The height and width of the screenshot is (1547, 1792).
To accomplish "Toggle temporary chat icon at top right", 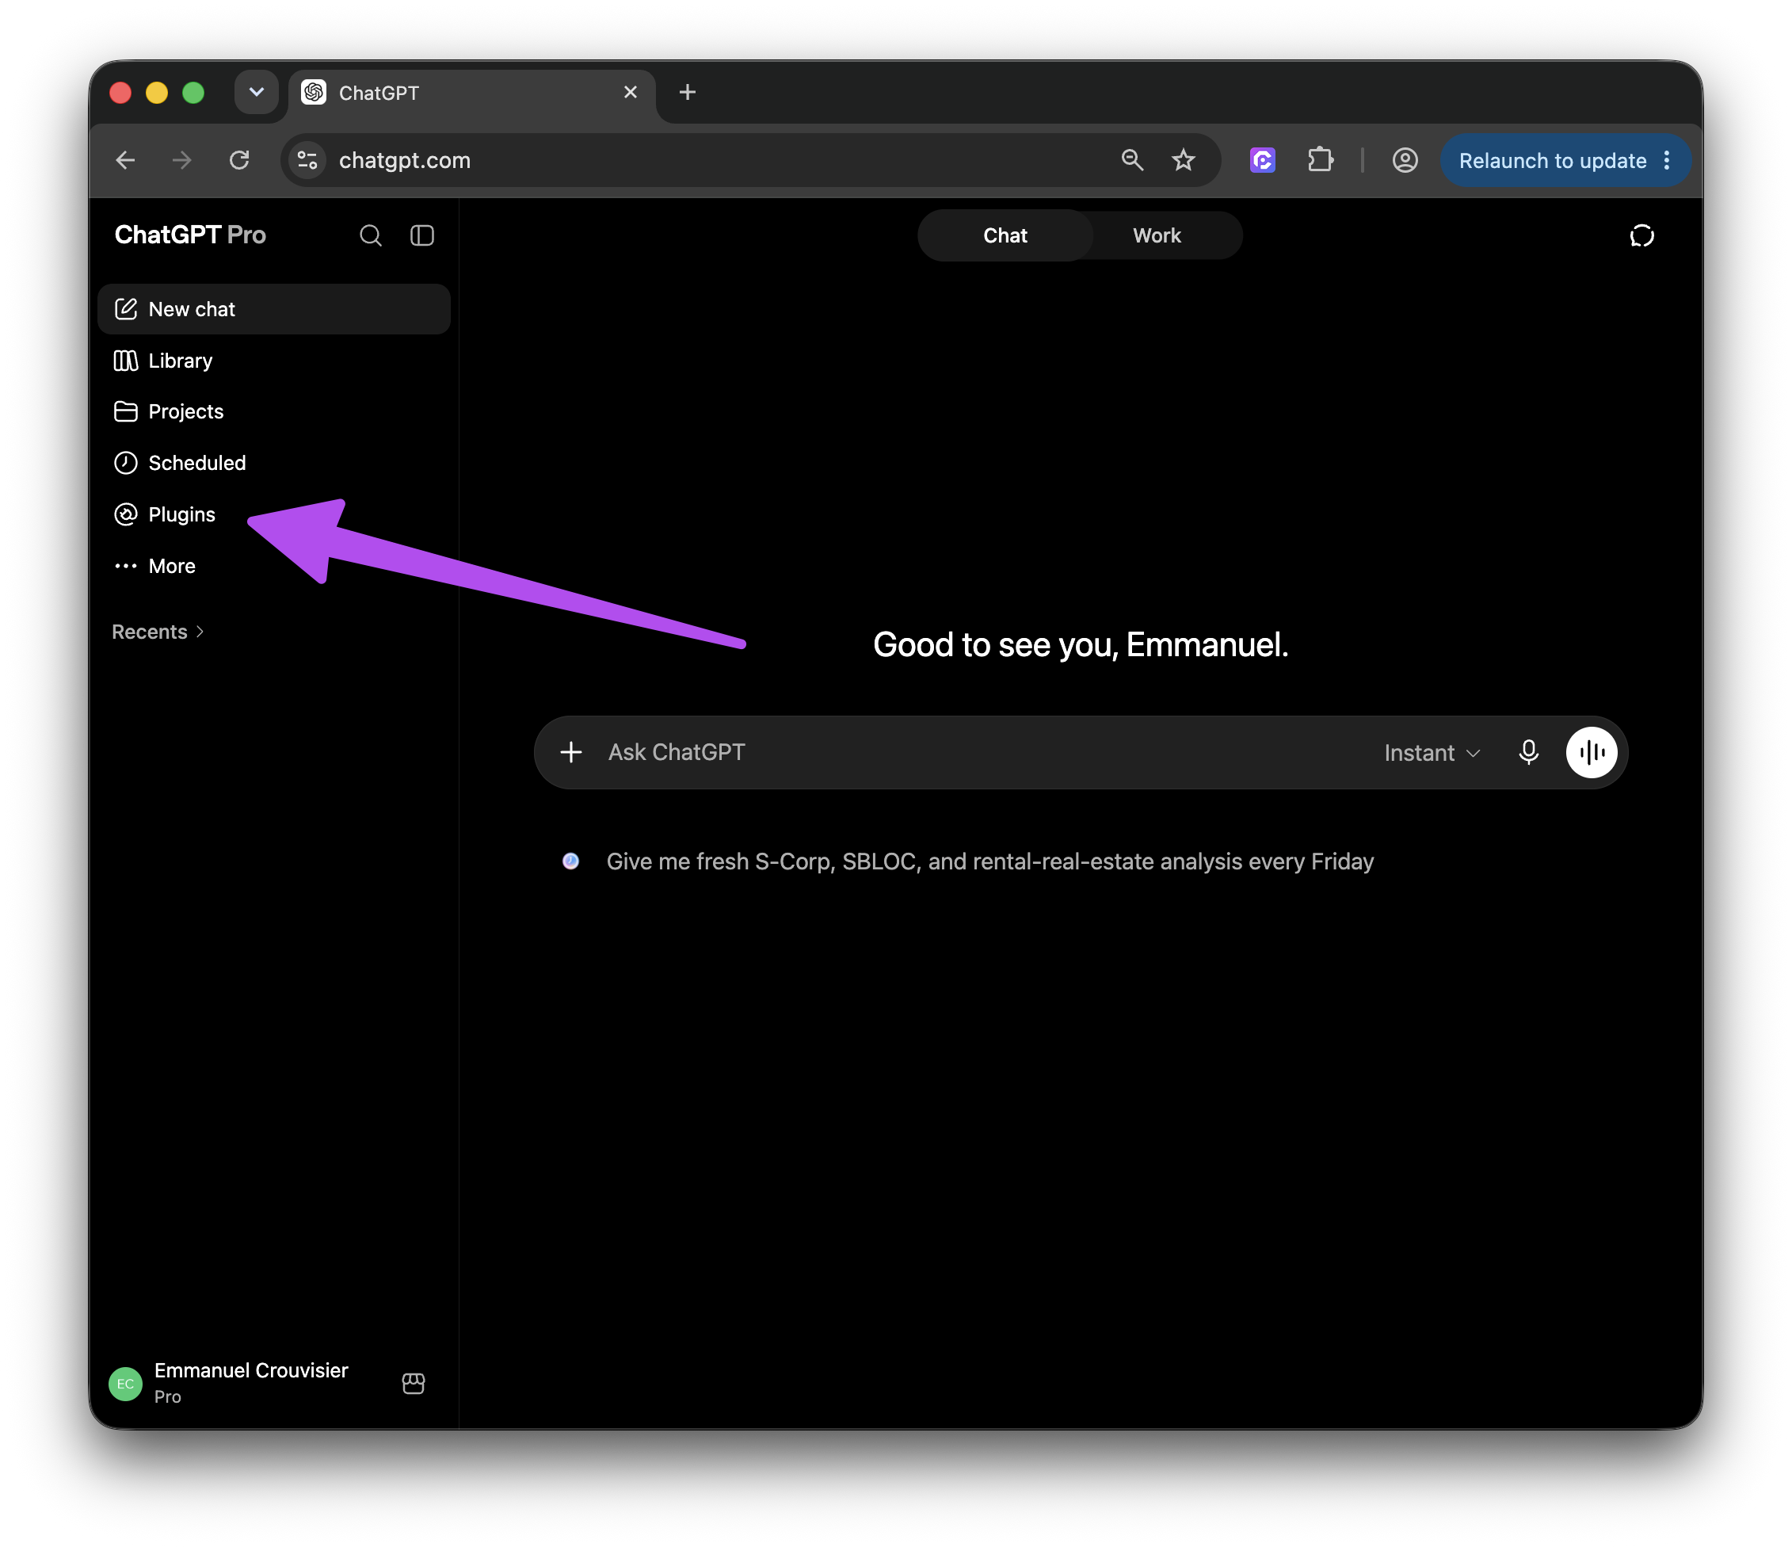I will [1641, 235].
